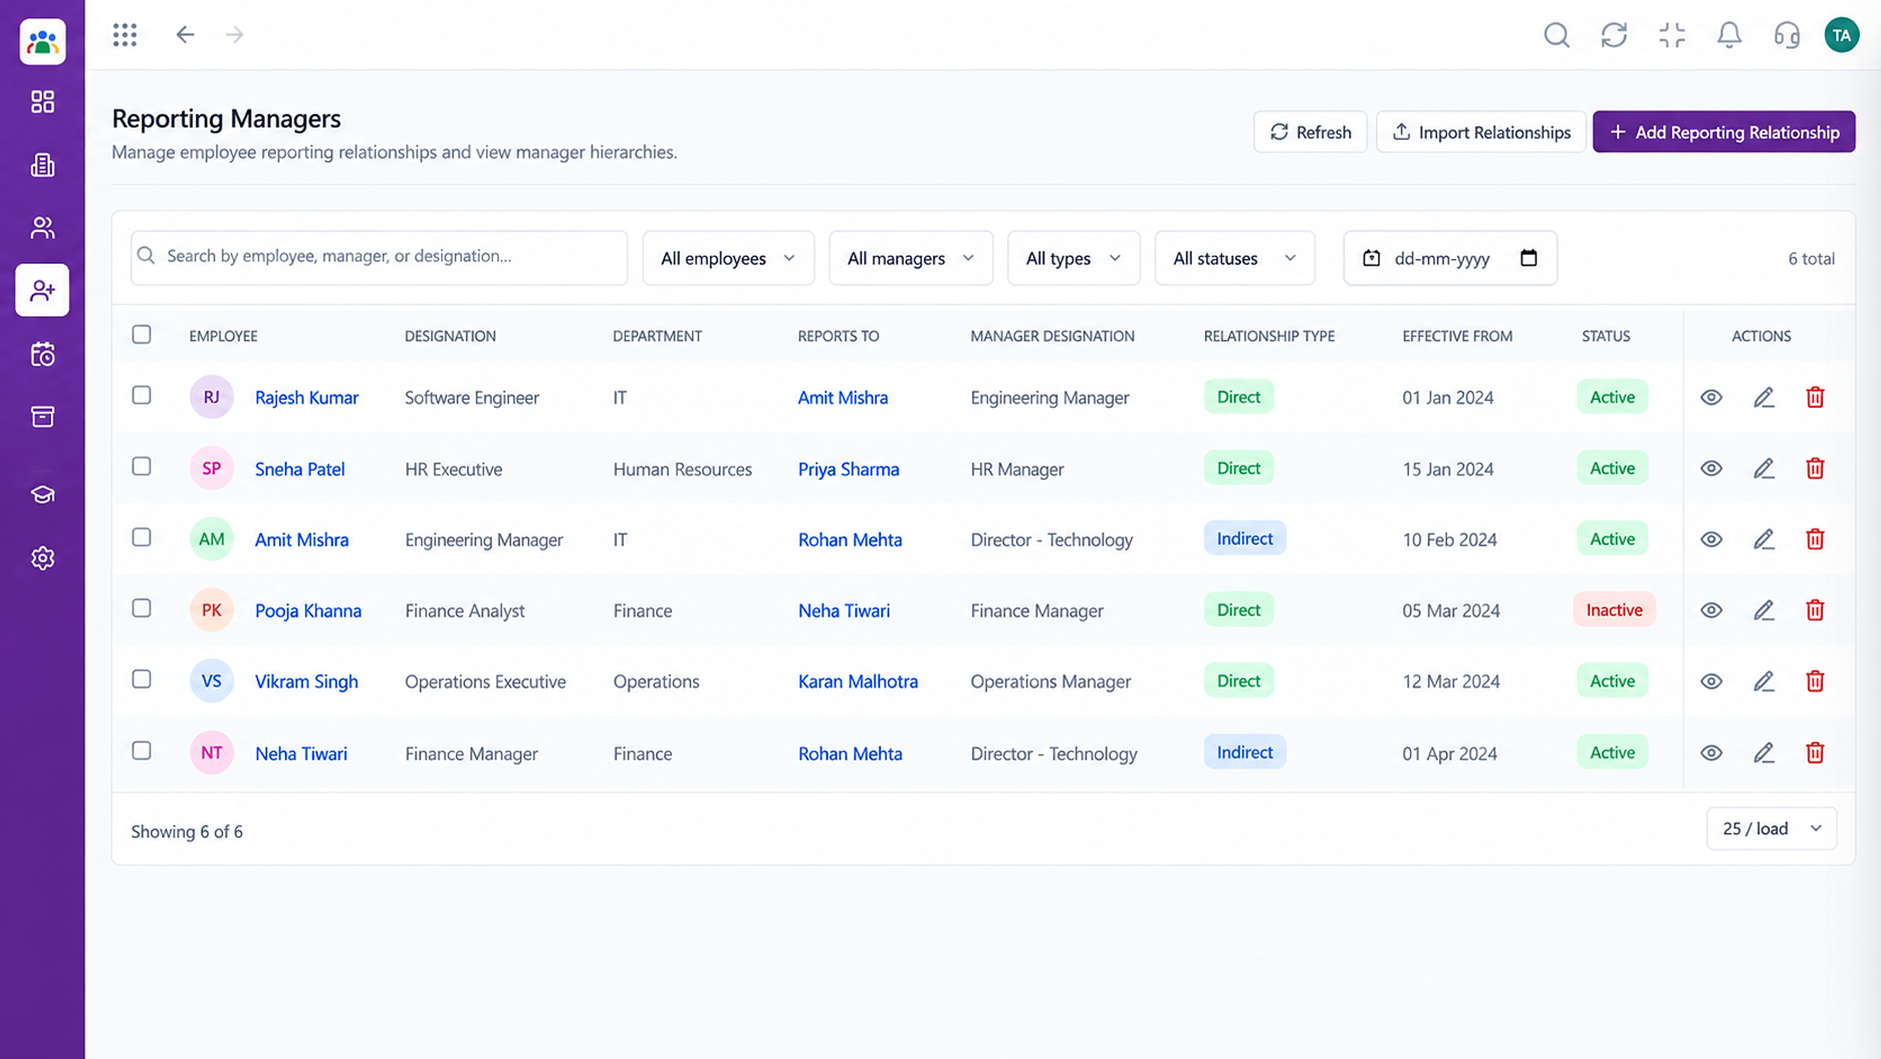The height and width of the screenshot is (1059, 1881).
Task: Click the VS avatar for Vikram Singh
Action: click(x=211, y=681)
